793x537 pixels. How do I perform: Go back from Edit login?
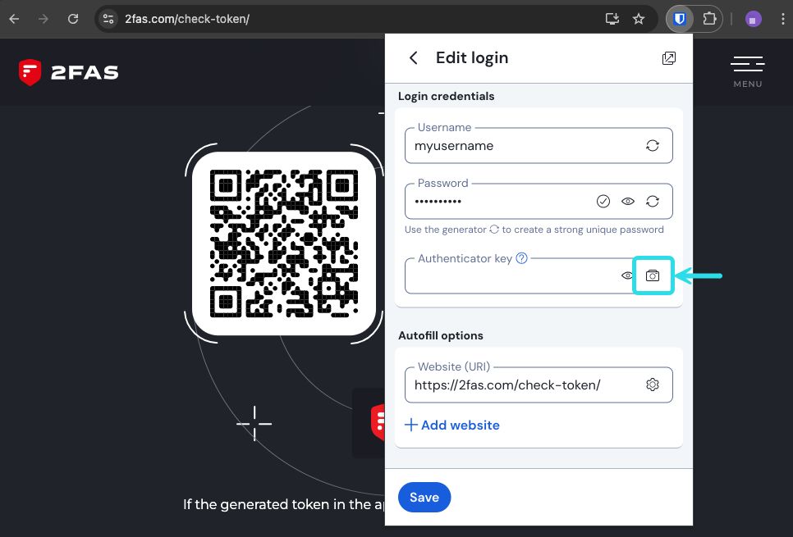(413, 58)
